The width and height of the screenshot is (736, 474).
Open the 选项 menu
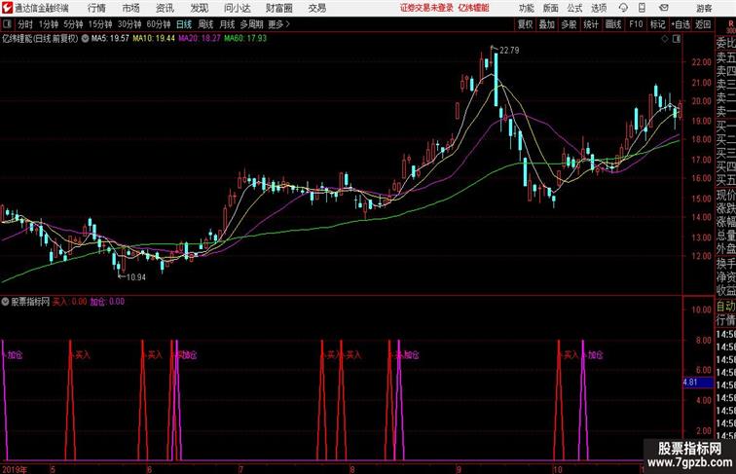tap(599, 8)
